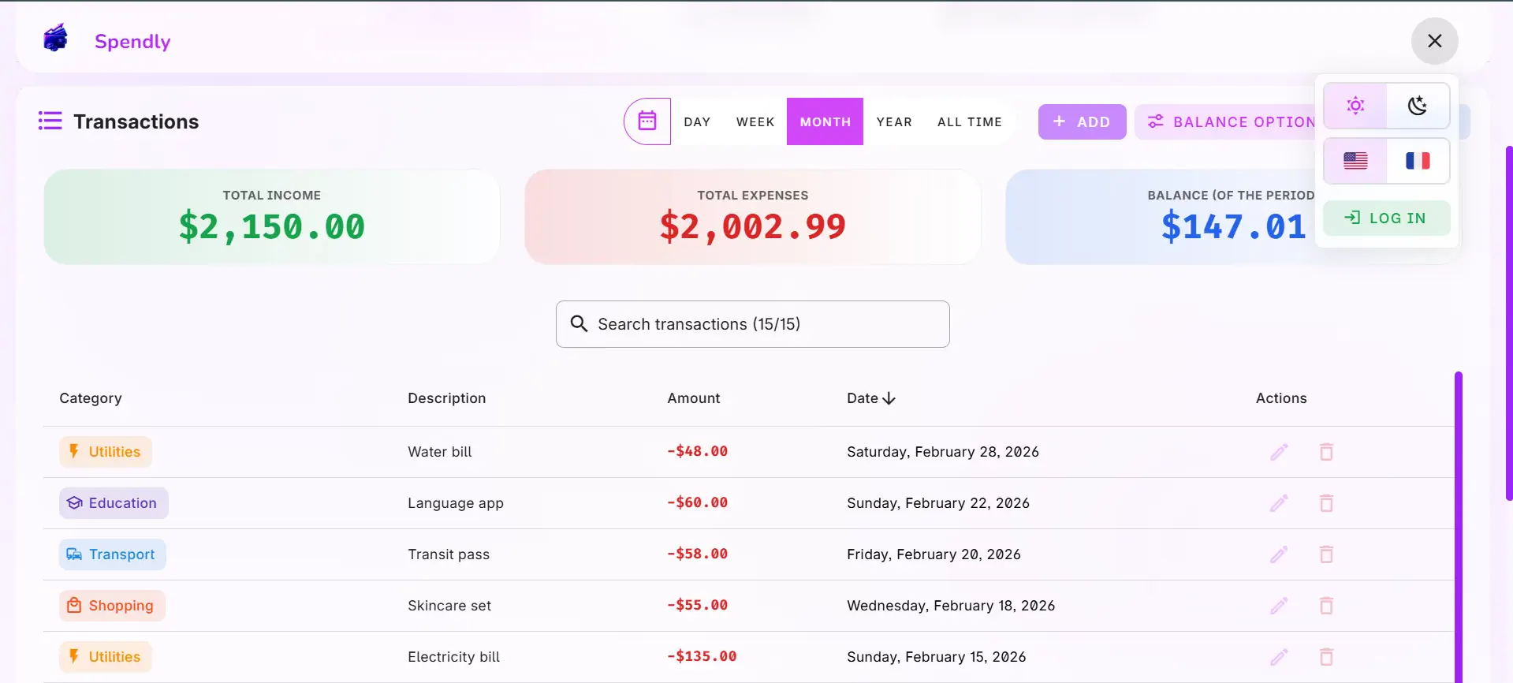
Task: Click the ADD transaction button
Action: [x=1082, y=122]
